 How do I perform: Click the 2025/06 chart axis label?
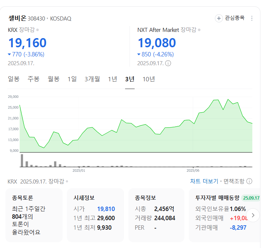(193, 170)
